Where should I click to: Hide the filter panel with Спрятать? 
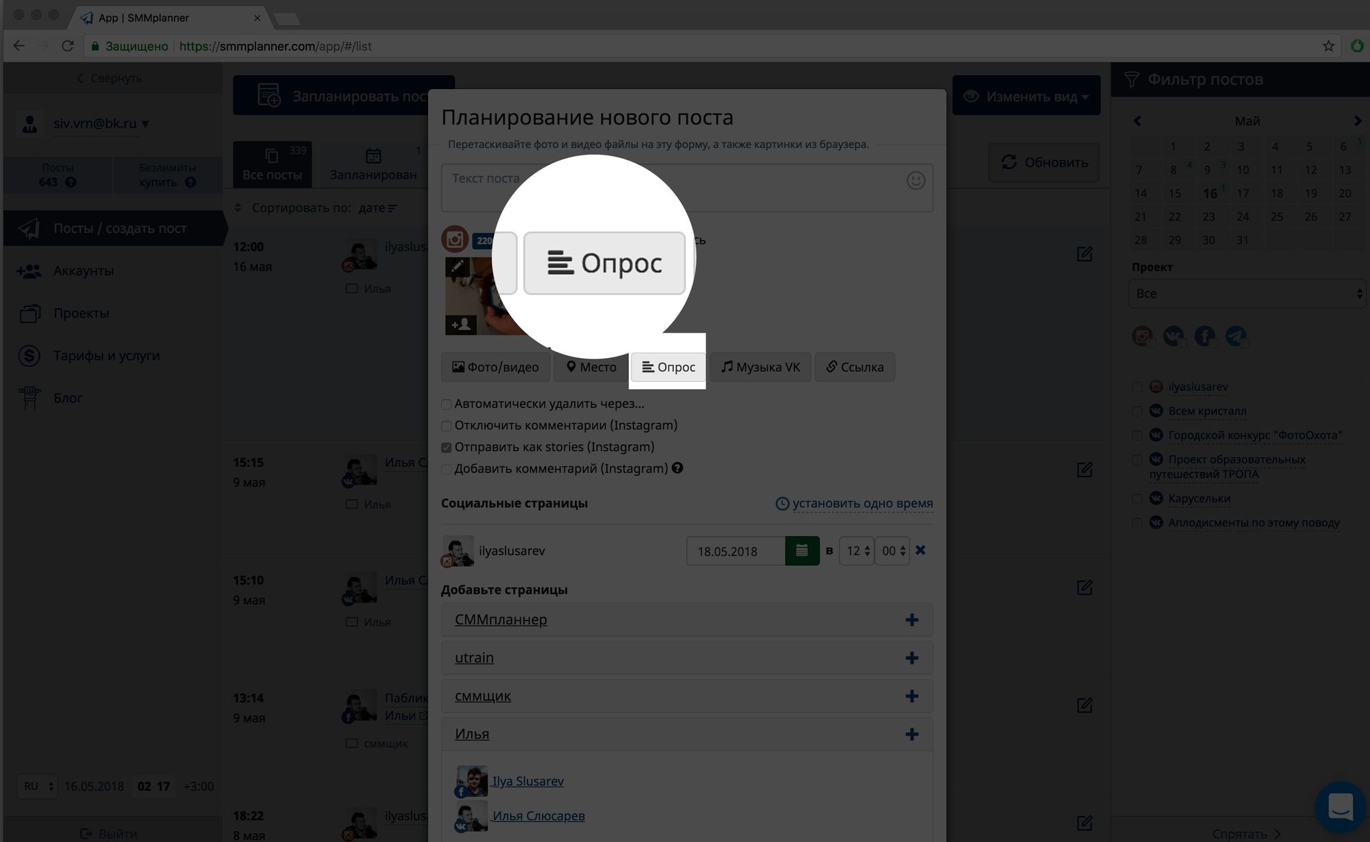click(1245, 834)
